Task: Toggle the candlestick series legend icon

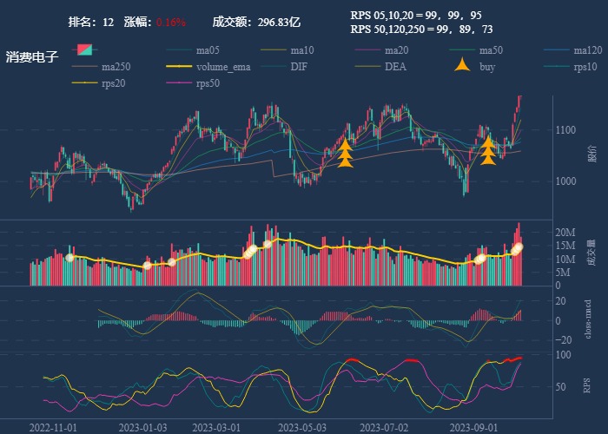Action: point(84,49)
